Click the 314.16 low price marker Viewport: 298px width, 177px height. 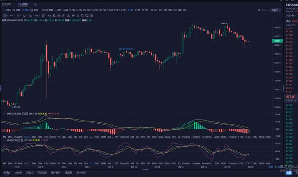tap(17, 107)
